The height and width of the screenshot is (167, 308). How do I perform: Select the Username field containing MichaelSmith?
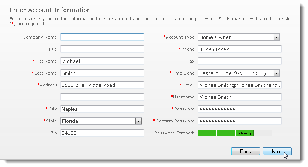240,97
